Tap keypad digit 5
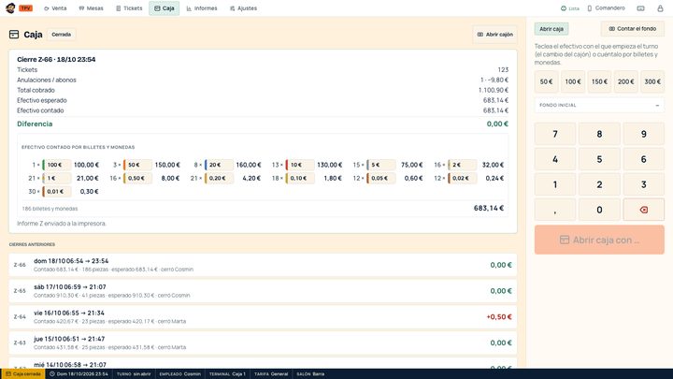This screenshot has height=379, width=673. (599, 159)
